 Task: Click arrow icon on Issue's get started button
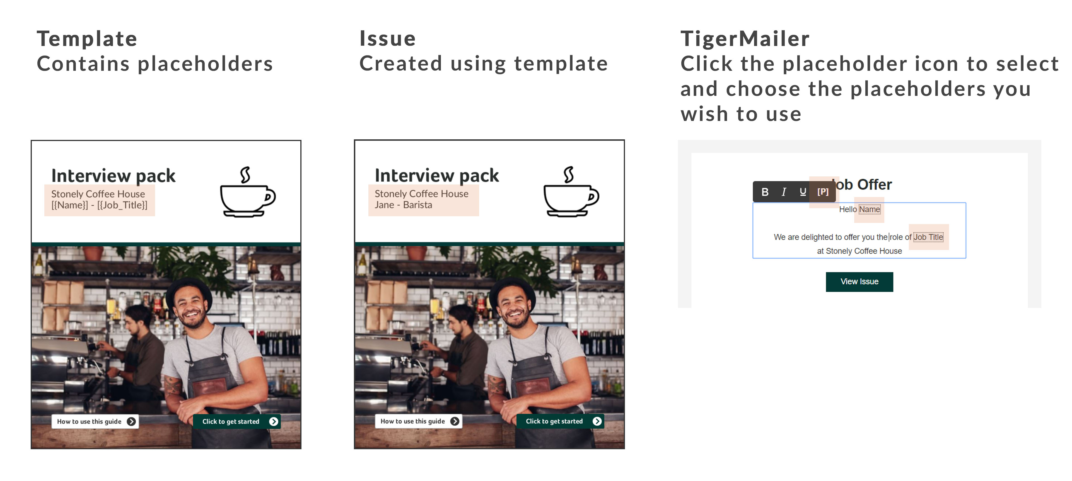597,422
